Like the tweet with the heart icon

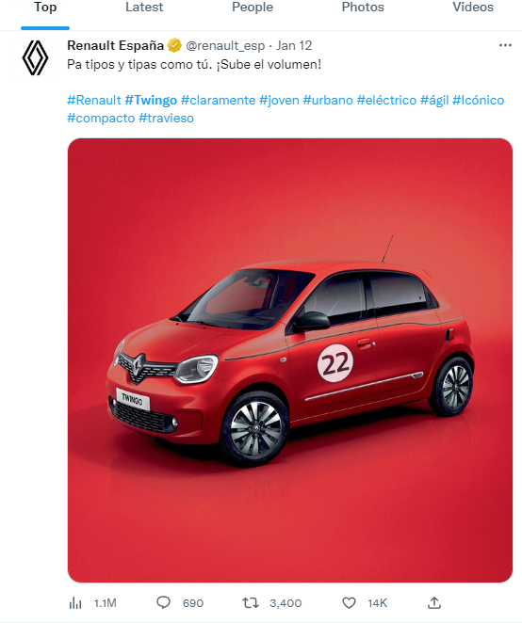tap(349, 602)
